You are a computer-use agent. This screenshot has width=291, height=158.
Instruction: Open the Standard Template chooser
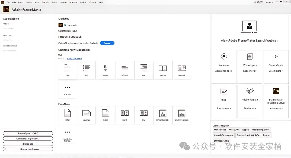pos(162,115)
